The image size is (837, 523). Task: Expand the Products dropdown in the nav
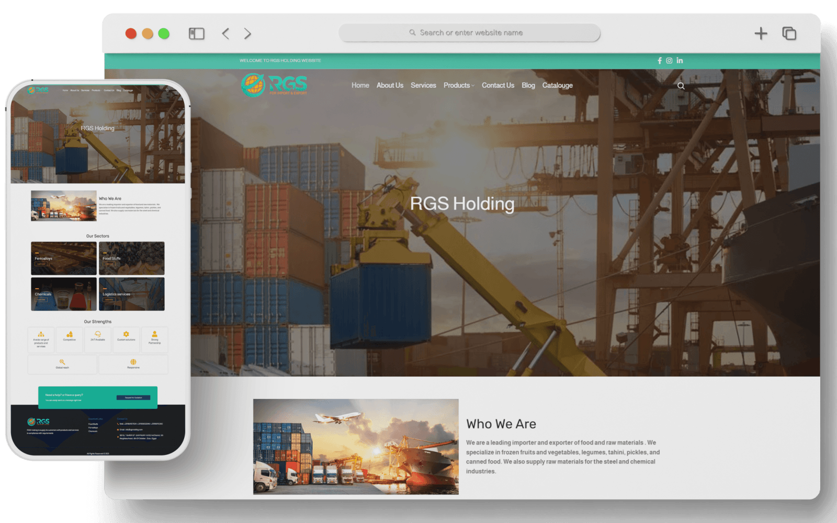[x=459, y=85]
